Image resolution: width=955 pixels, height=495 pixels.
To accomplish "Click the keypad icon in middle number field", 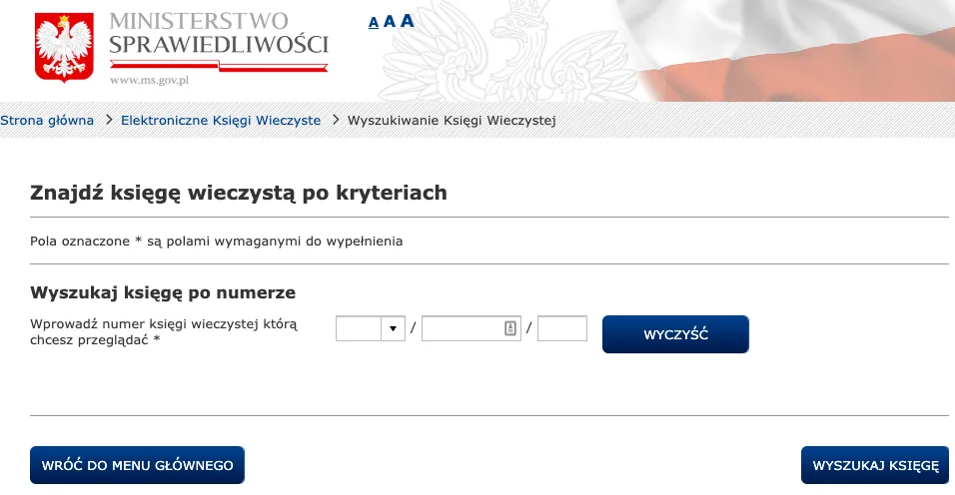I will 510,328.
